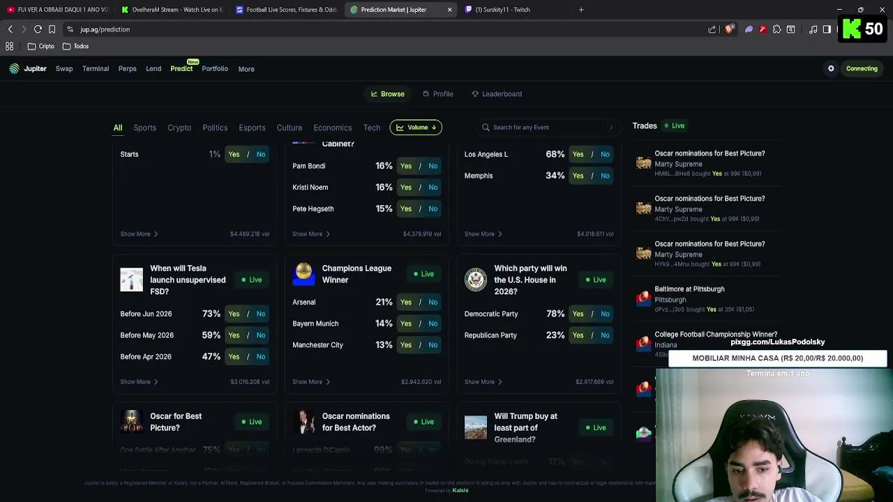
Task: Open the apps grid icon in bookmarks bar
Action: click(10, 46)
